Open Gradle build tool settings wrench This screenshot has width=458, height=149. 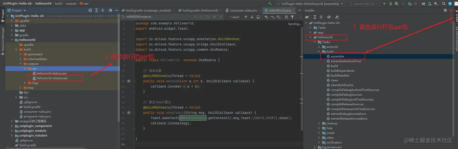pos(337,17)
